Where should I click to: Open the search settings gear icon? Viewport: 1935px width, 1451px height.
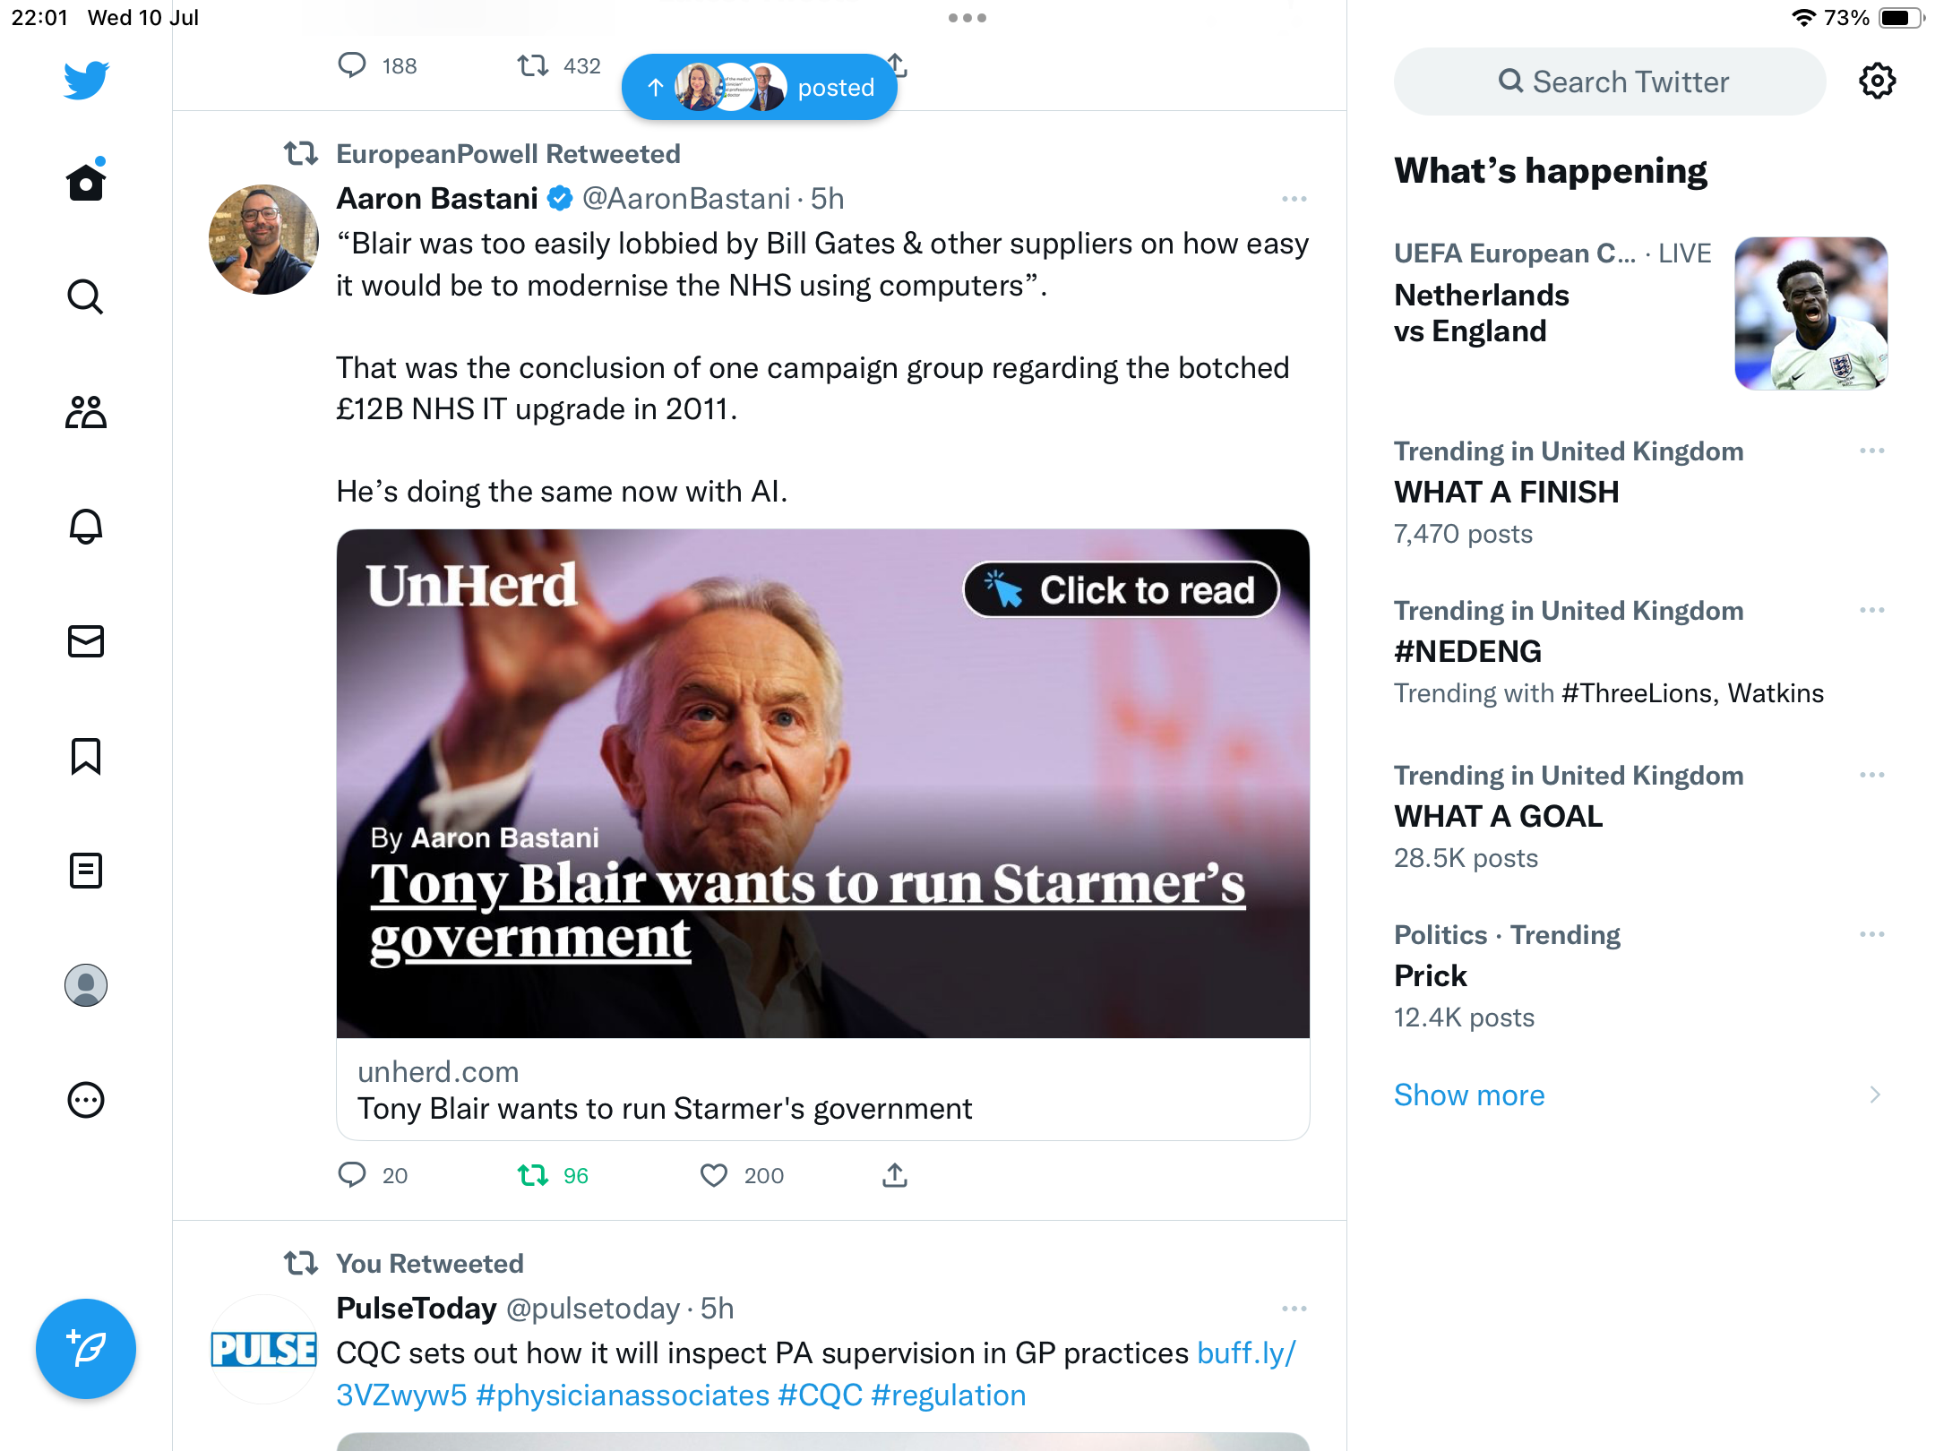[x=1877, y=82]
